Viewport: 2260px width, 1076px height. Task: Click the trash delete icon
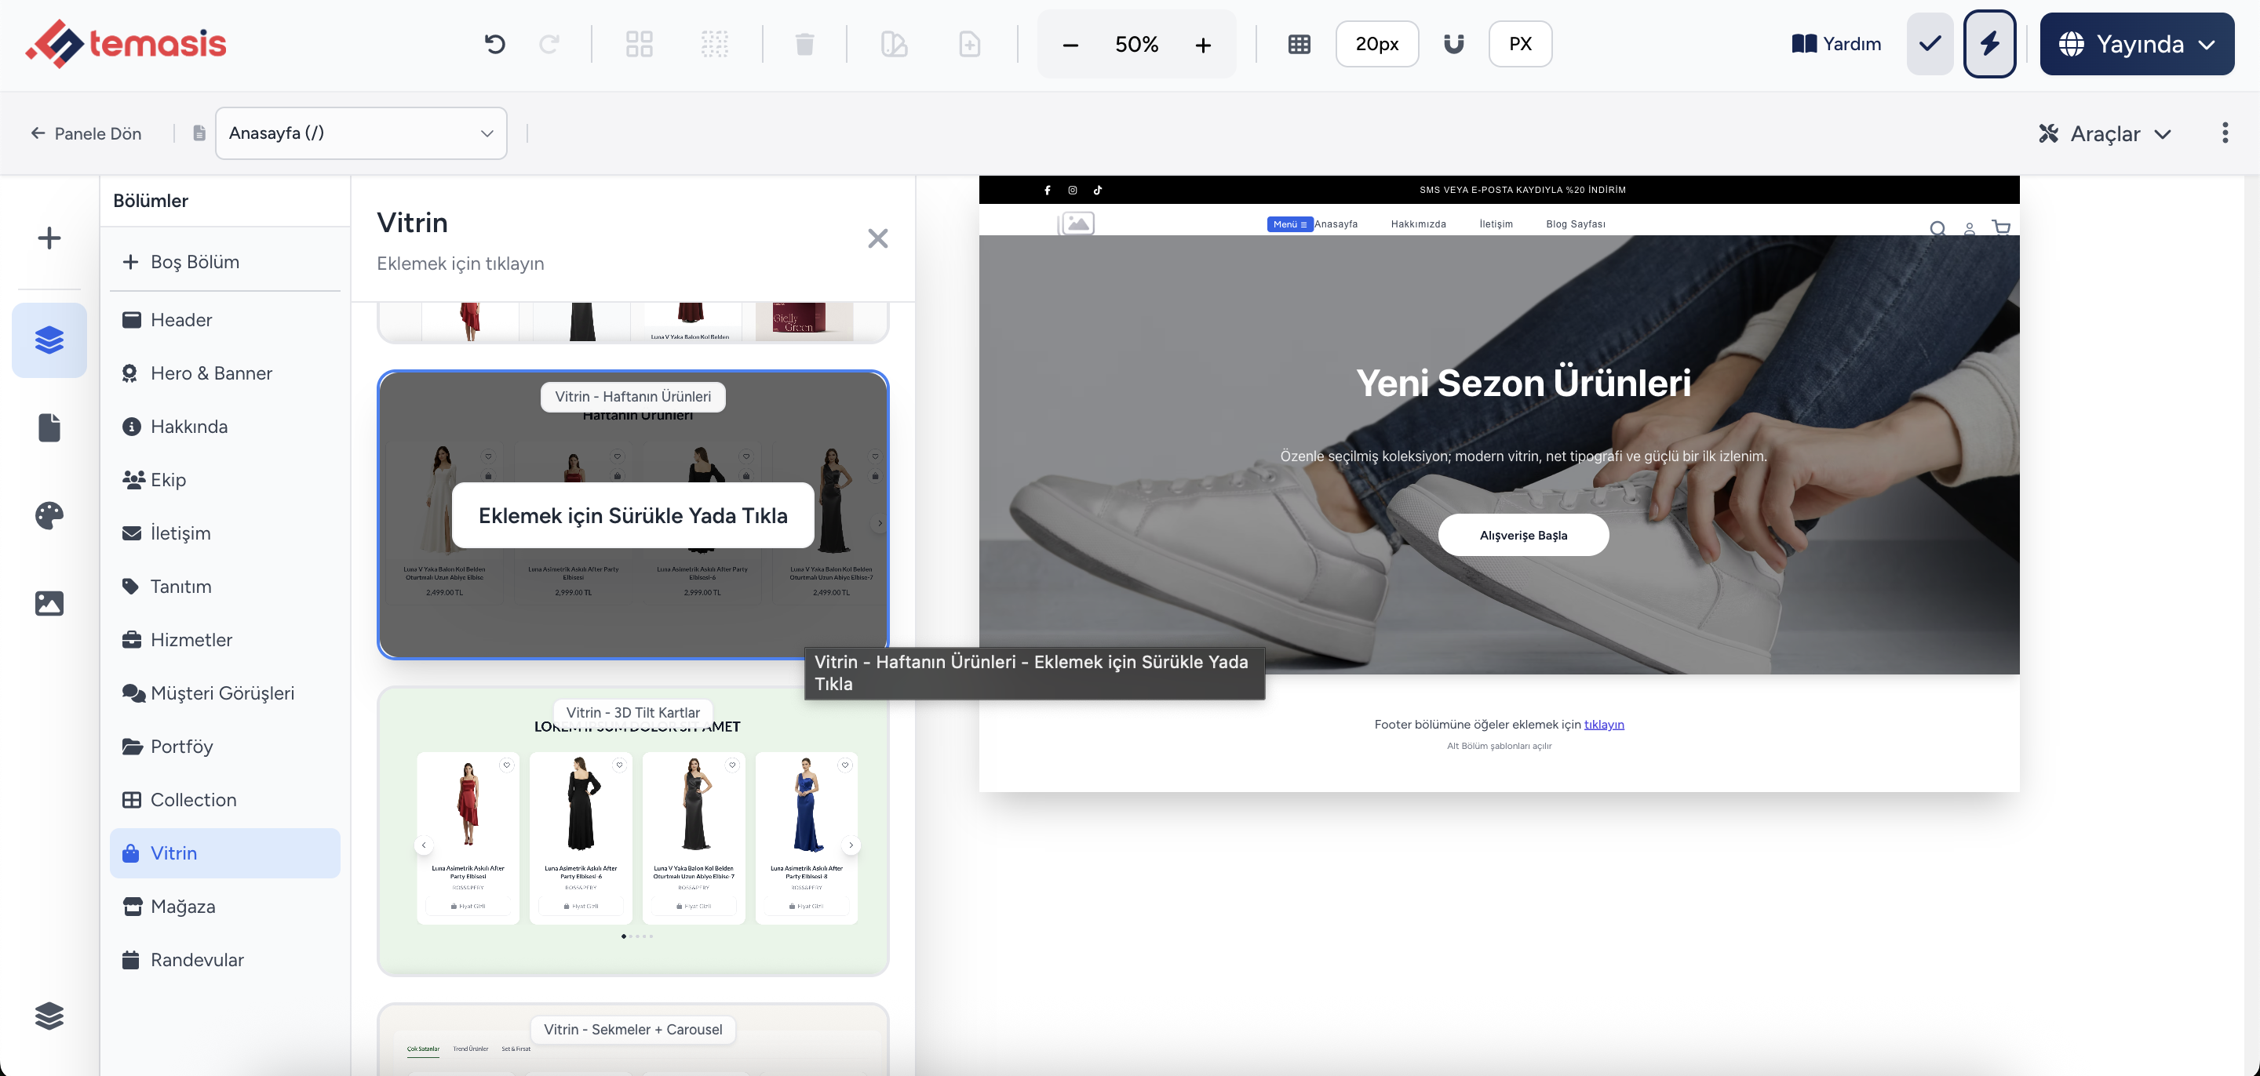click(x=804, y=44)
